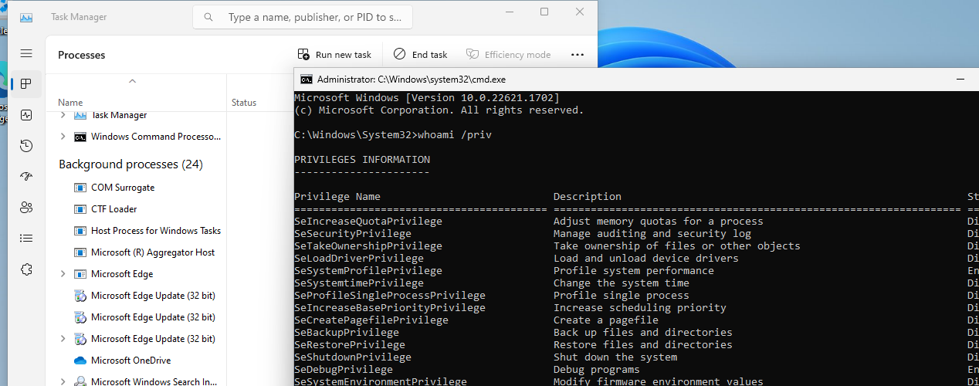Click the whoami /priv command line in cmd
The image size is (979, 386).
pos(393,135)
